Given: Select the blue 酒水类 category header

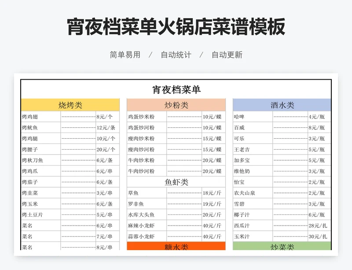Looking at the screenshot, I should [282, 105].
